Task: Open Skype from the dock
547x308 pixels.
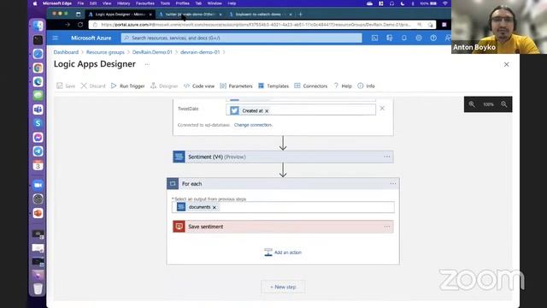Action: [38, 123]
